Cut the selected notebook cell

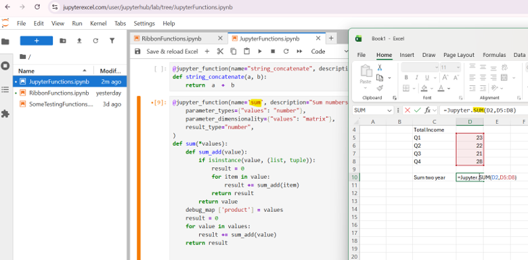[x=220, y=51]
